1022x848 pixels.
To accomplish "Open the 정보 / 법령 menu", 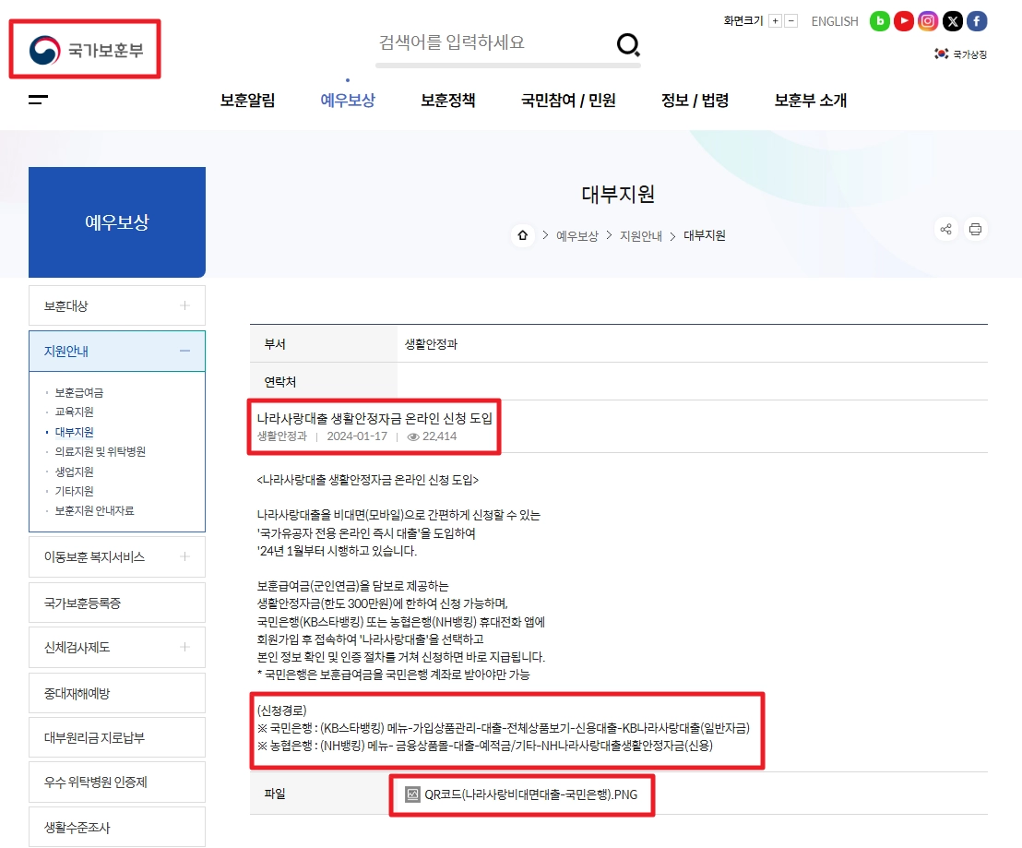I will click(695, 101).
